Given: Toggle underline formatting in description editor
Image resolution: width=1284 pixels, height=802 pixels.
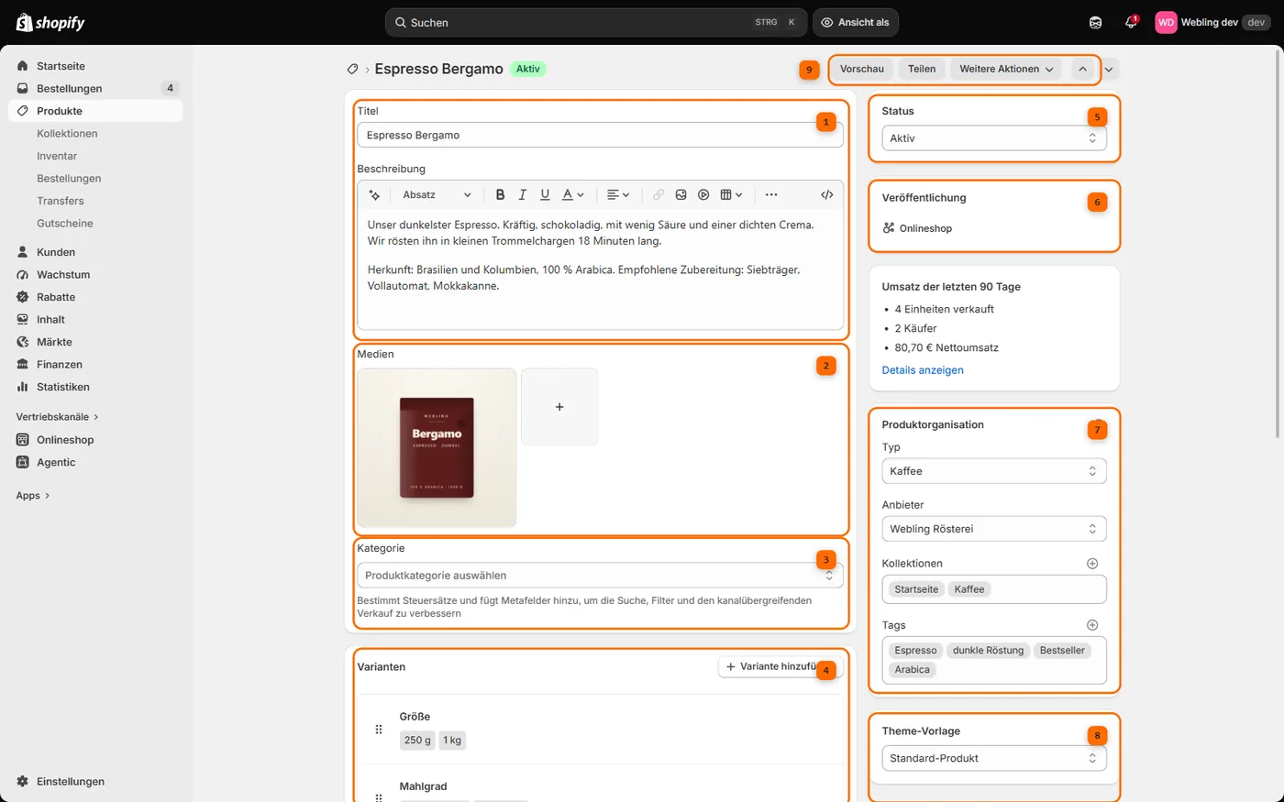Looking at the screenshot, I should coord(545,194).
